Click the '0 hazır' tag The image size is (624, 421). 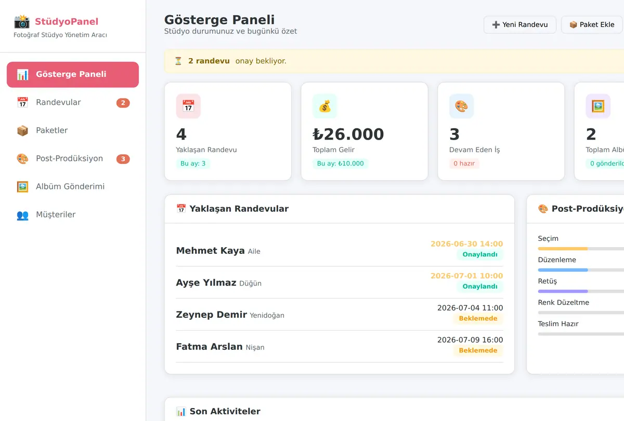tap(464, 164)
